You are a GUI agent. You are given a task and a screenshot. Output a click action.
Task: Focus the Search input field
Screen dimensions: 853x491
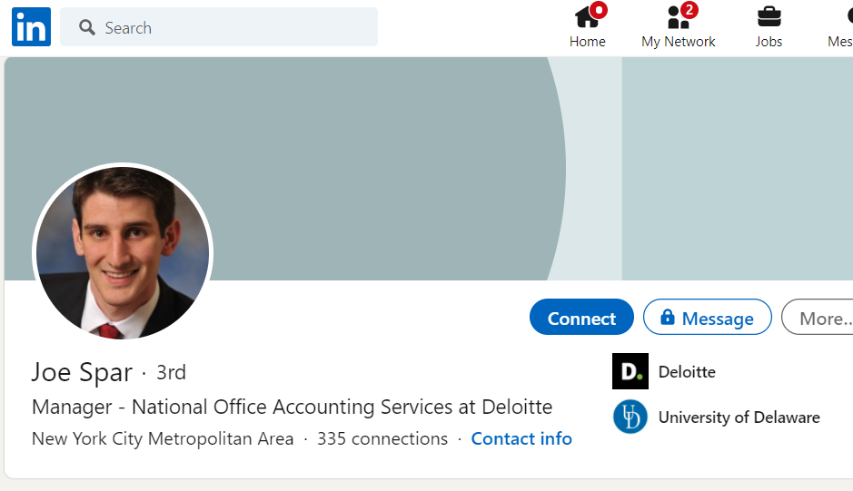(x=236, y=27)
